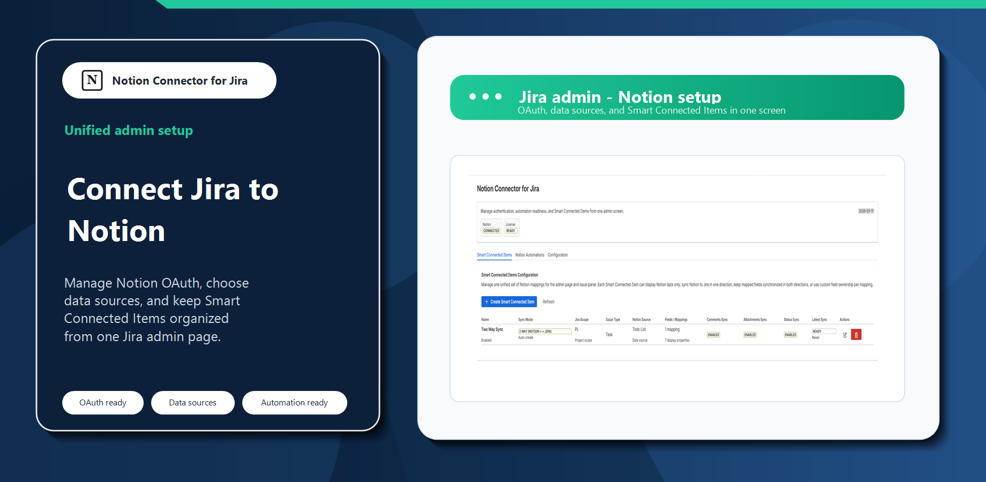The width and height of the screenshot is (986, 482).
Task: Click the Comments Sync ENABLED badge
Action: click(713, 335)
